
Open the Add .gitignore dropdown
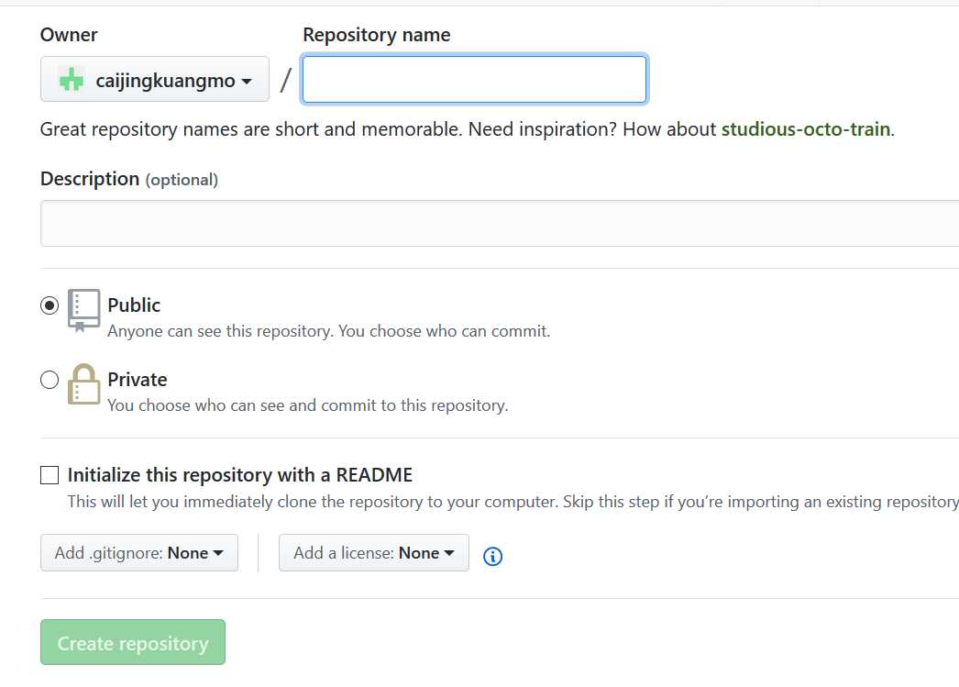coord(138,553)
